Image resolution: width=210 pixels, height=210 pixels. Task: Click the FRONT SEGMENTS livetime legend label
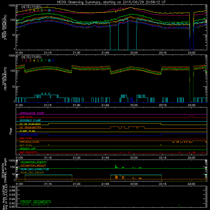click(x=36, y=202)
